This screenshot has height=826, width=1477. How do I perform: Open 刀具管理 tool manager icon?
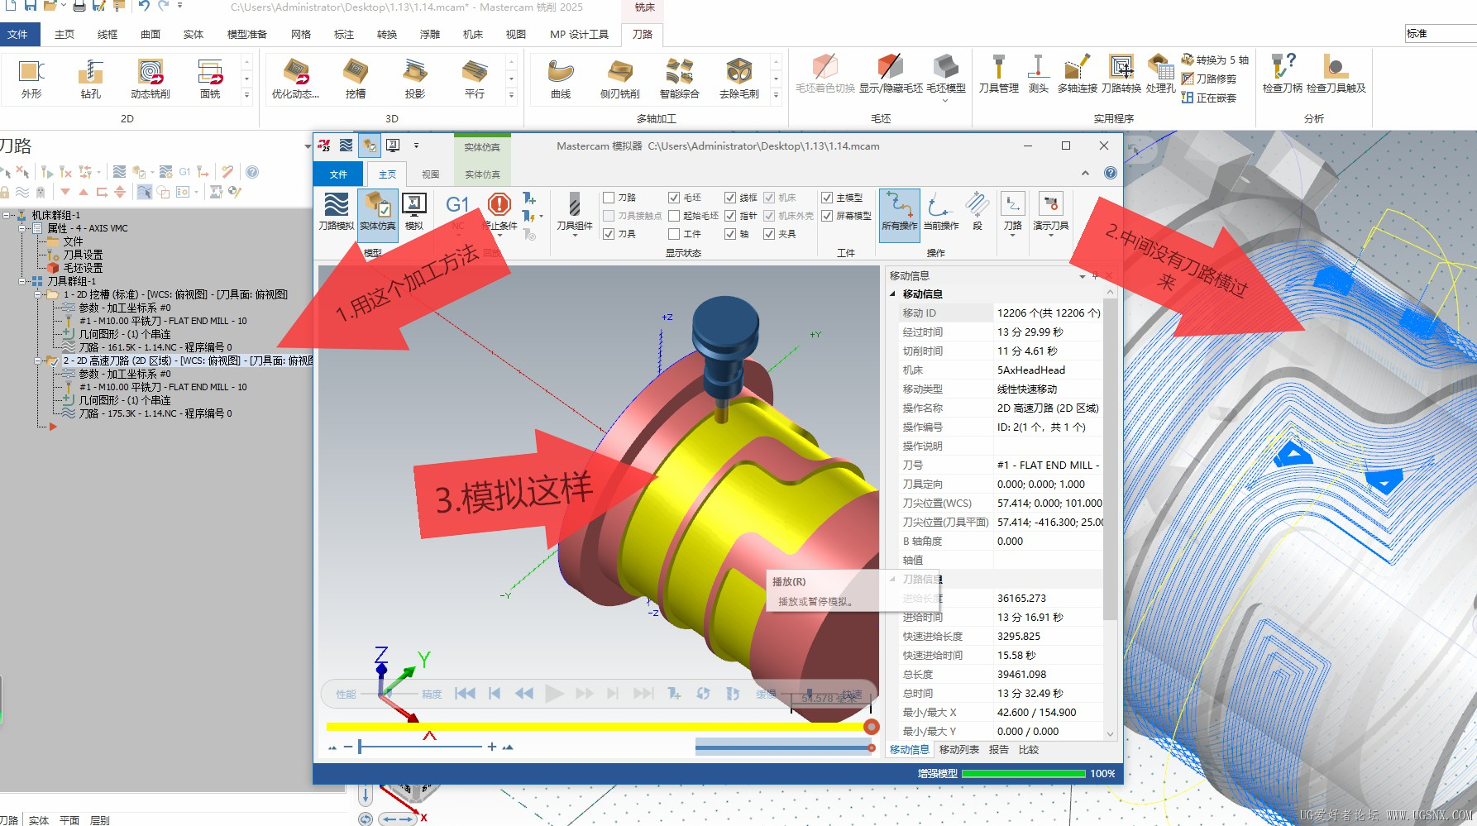pos(999,74)
